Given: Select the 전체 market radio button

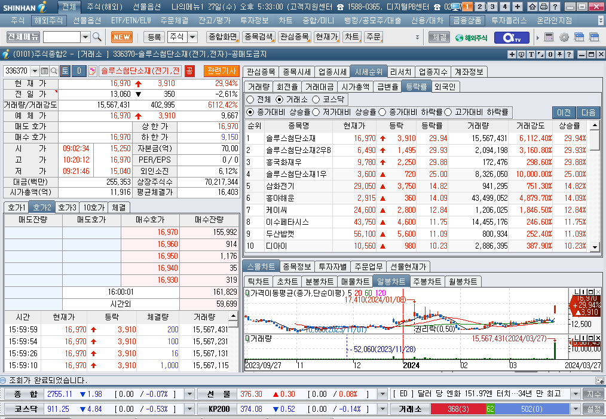Looking at the screenshot, I should click(250, 100).
